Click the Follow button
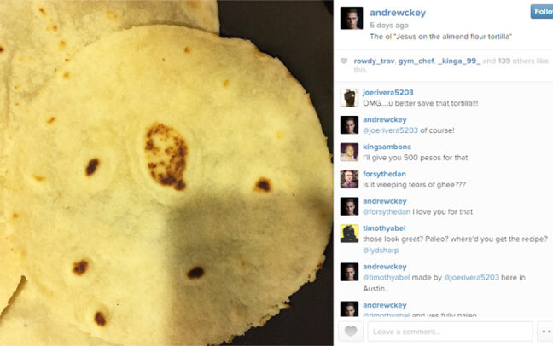The image size is (553, 346). (542, 12)
